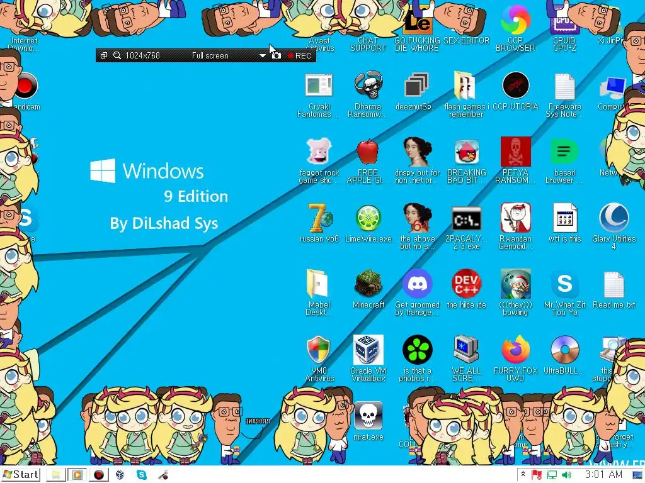
Task: Select the Mr. What Zit Tooya Skype icon
Action: (564, 292)
